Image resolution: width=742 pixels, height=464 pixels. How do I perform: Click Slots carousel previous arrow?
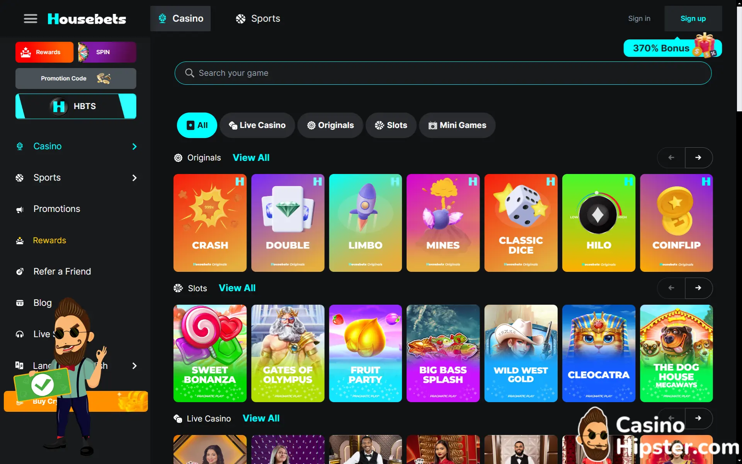point(671,288)
